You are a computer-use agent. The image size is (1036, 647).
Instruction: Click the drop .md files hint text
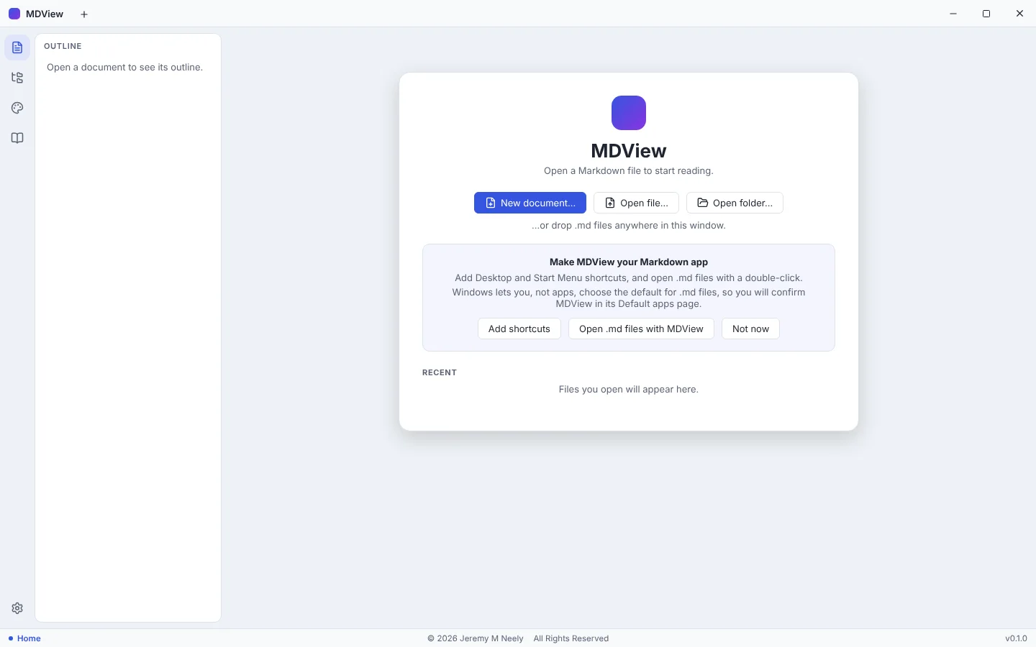click(629, 225)
